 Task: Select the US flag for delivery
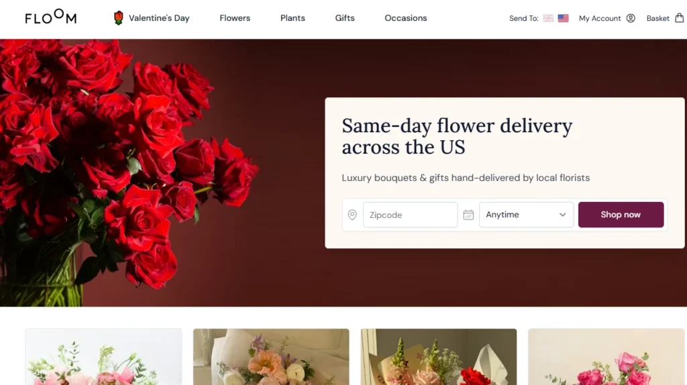[x=563, y=18]
